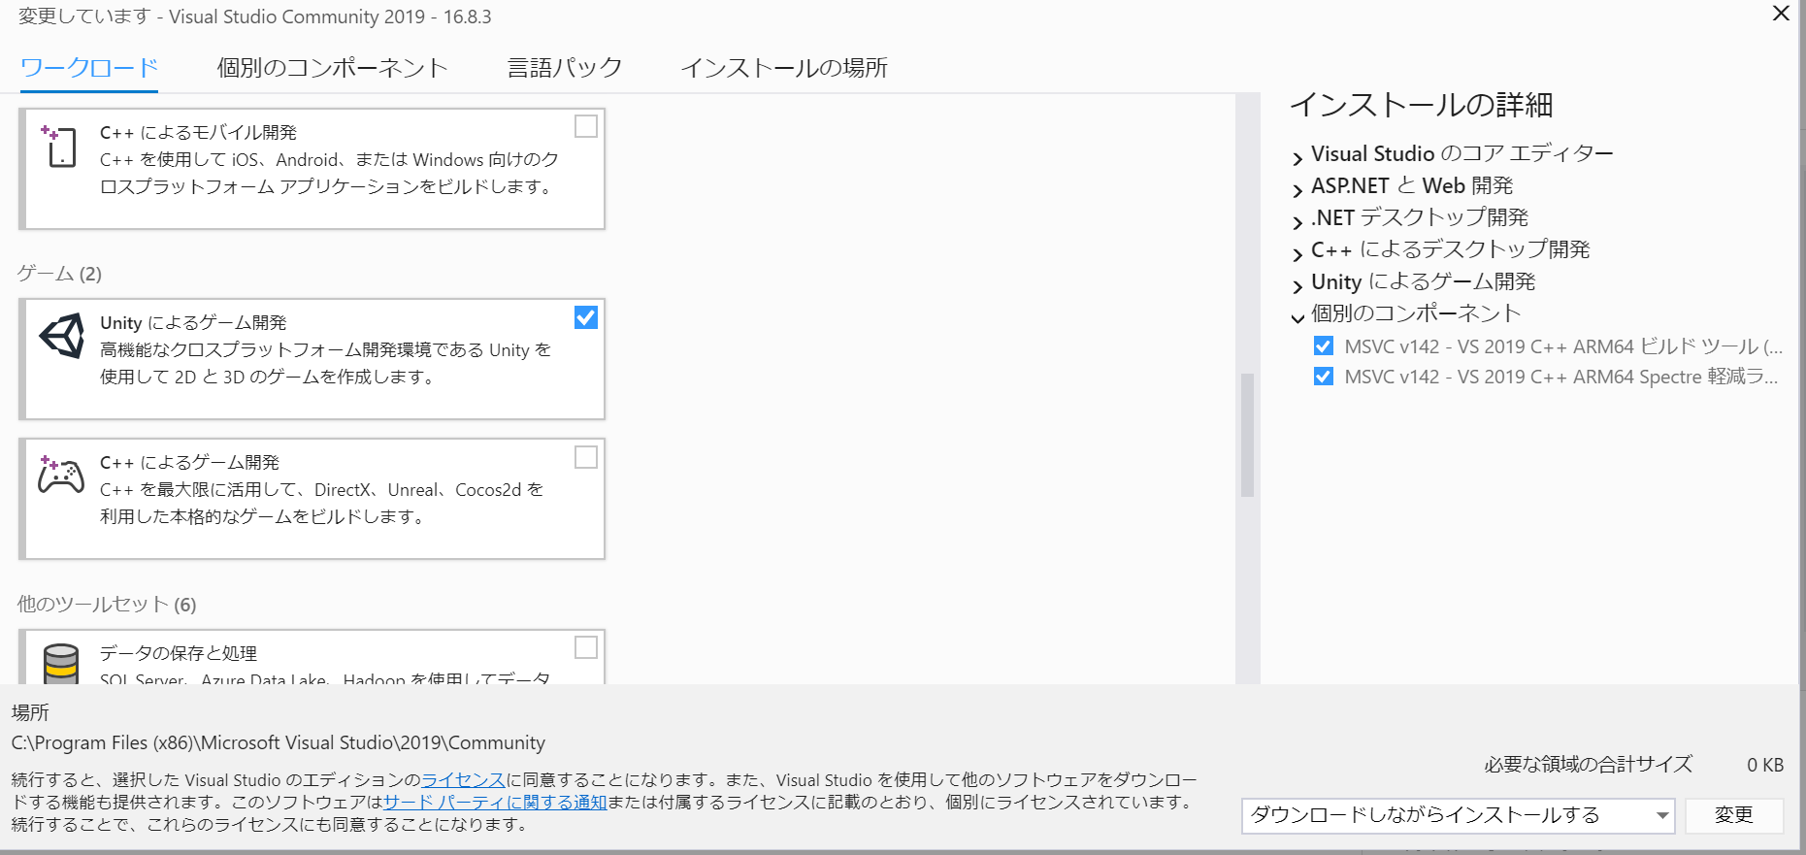The height and width of the screenshot is (855, 1806).
Task: Close the installer window with the X
Action: (x=1781, y=14)
